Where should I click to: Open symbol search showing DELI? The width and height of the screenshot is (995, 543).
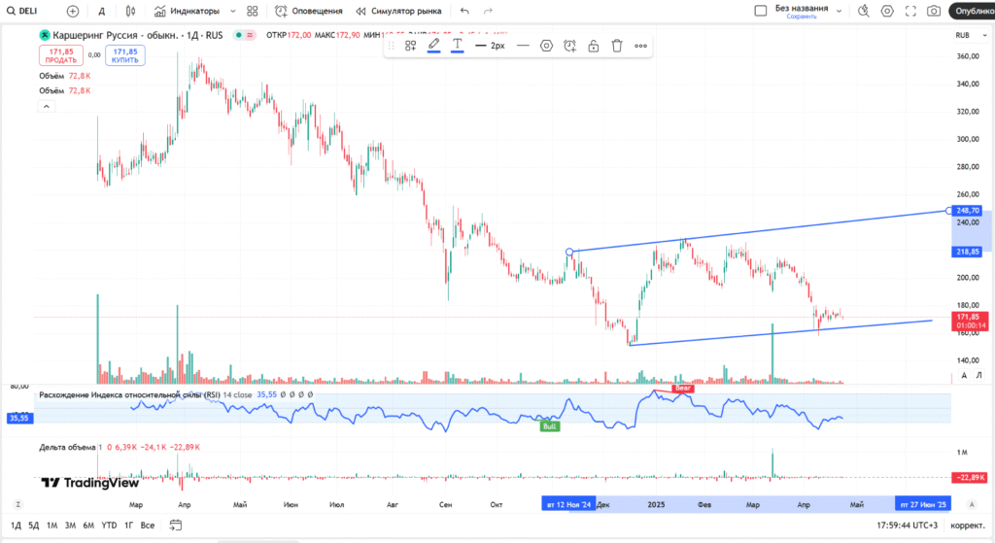pos(22,11)
